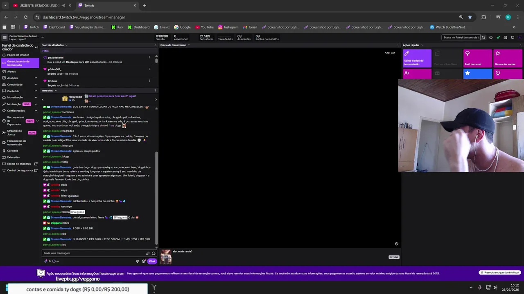Click Gerenciar metas quick action
Screen dimensions: 524x294
[508, 58]
